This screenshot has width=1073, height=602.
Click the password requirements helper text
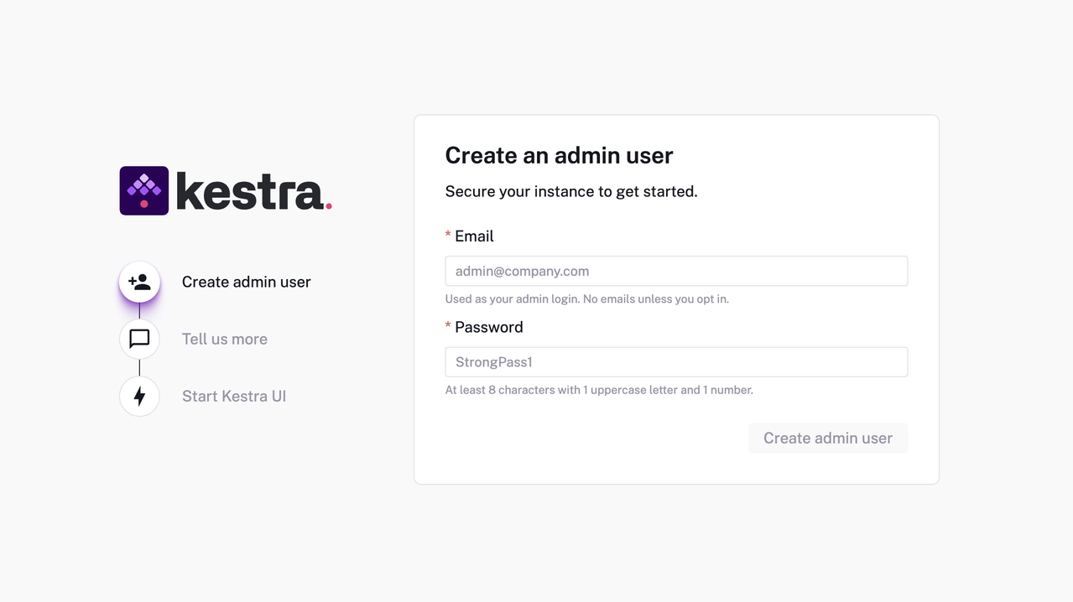click(x=599, y=390)
